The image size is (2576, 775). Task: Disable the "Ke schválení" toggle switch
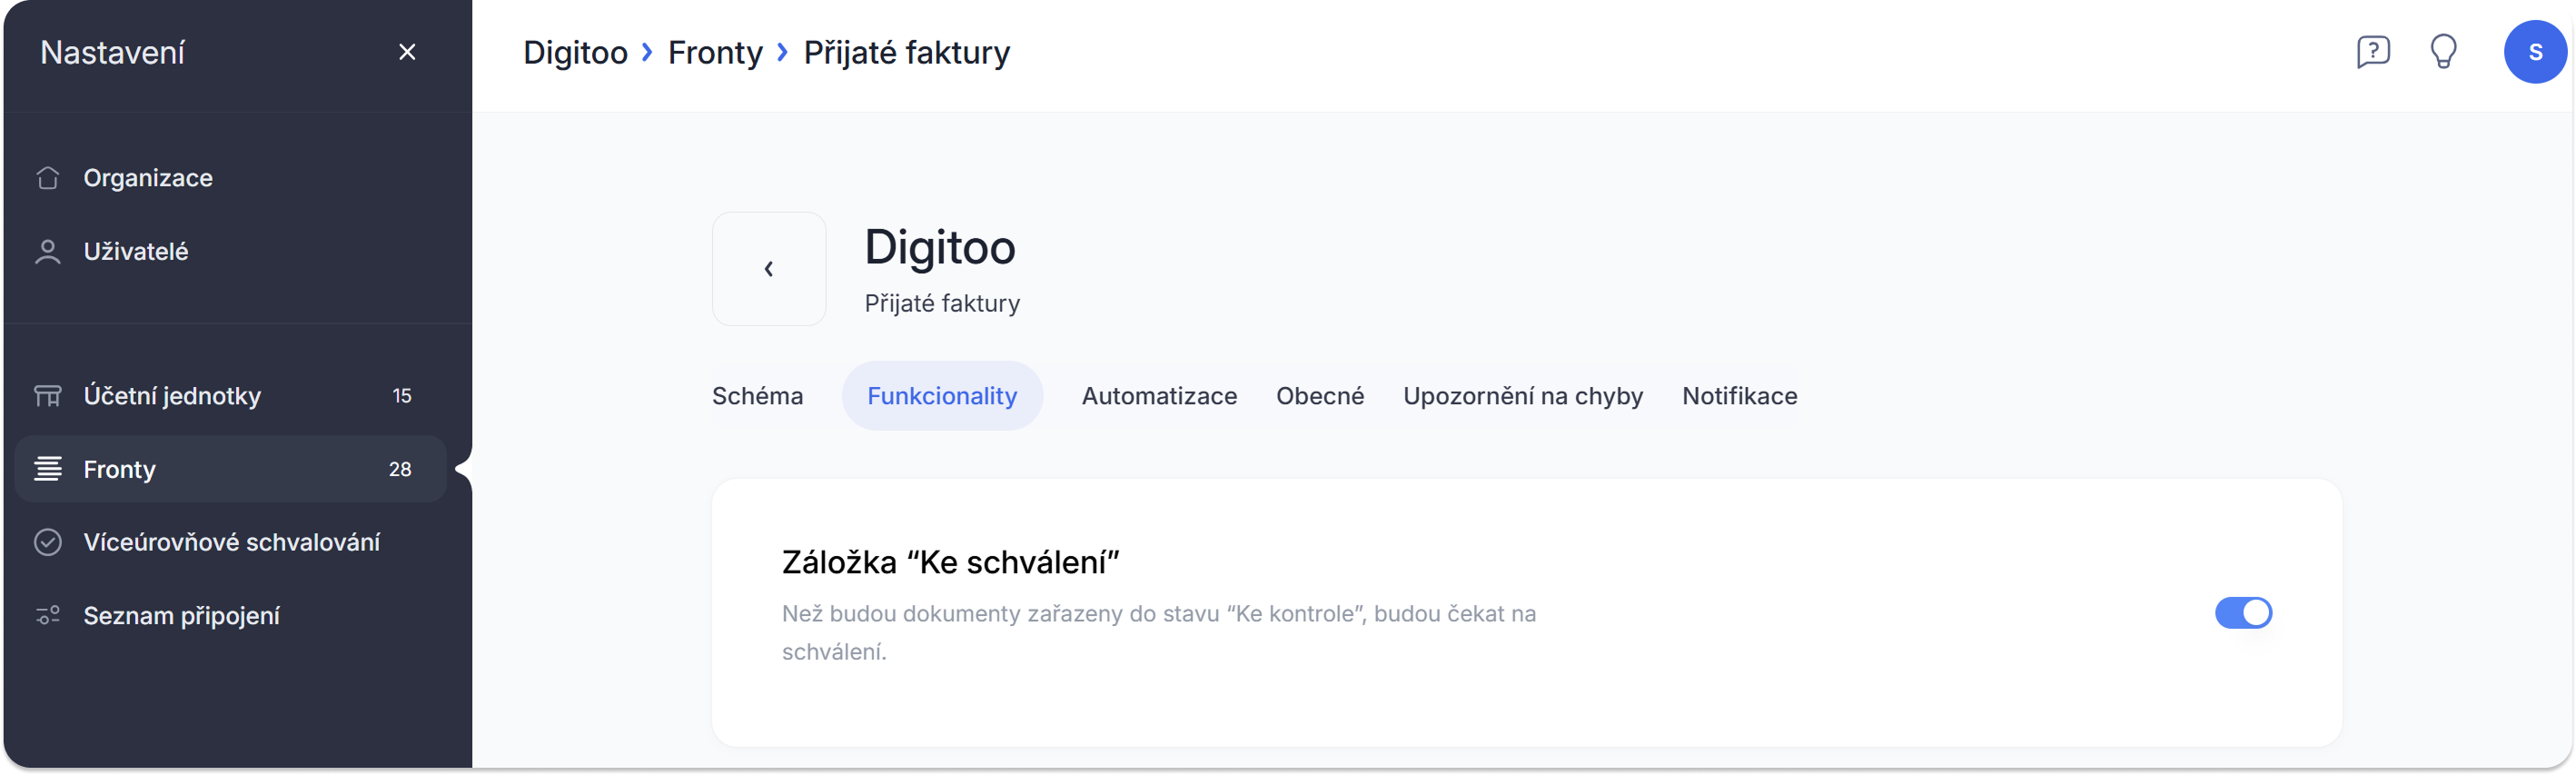[2243, 613]
